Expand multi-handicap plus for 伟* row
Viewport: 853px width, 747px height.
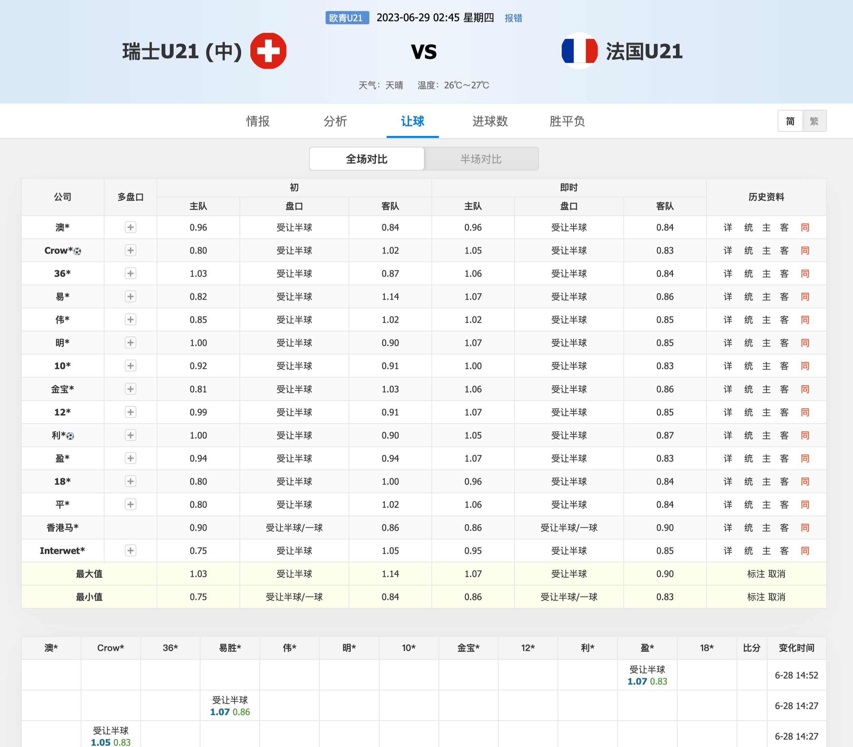coord(130,320)
